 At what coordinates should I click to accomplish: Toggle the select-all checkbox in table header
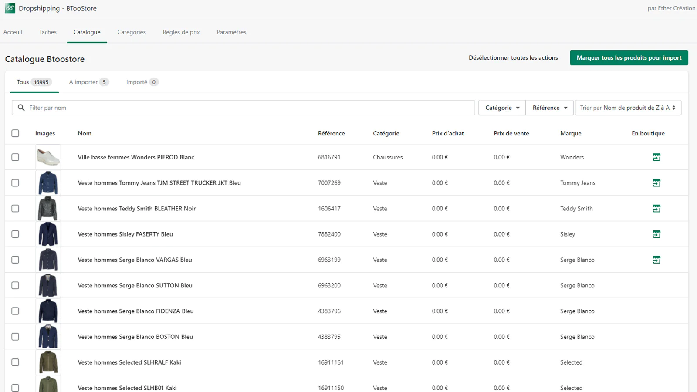click(x=15, y=133)
